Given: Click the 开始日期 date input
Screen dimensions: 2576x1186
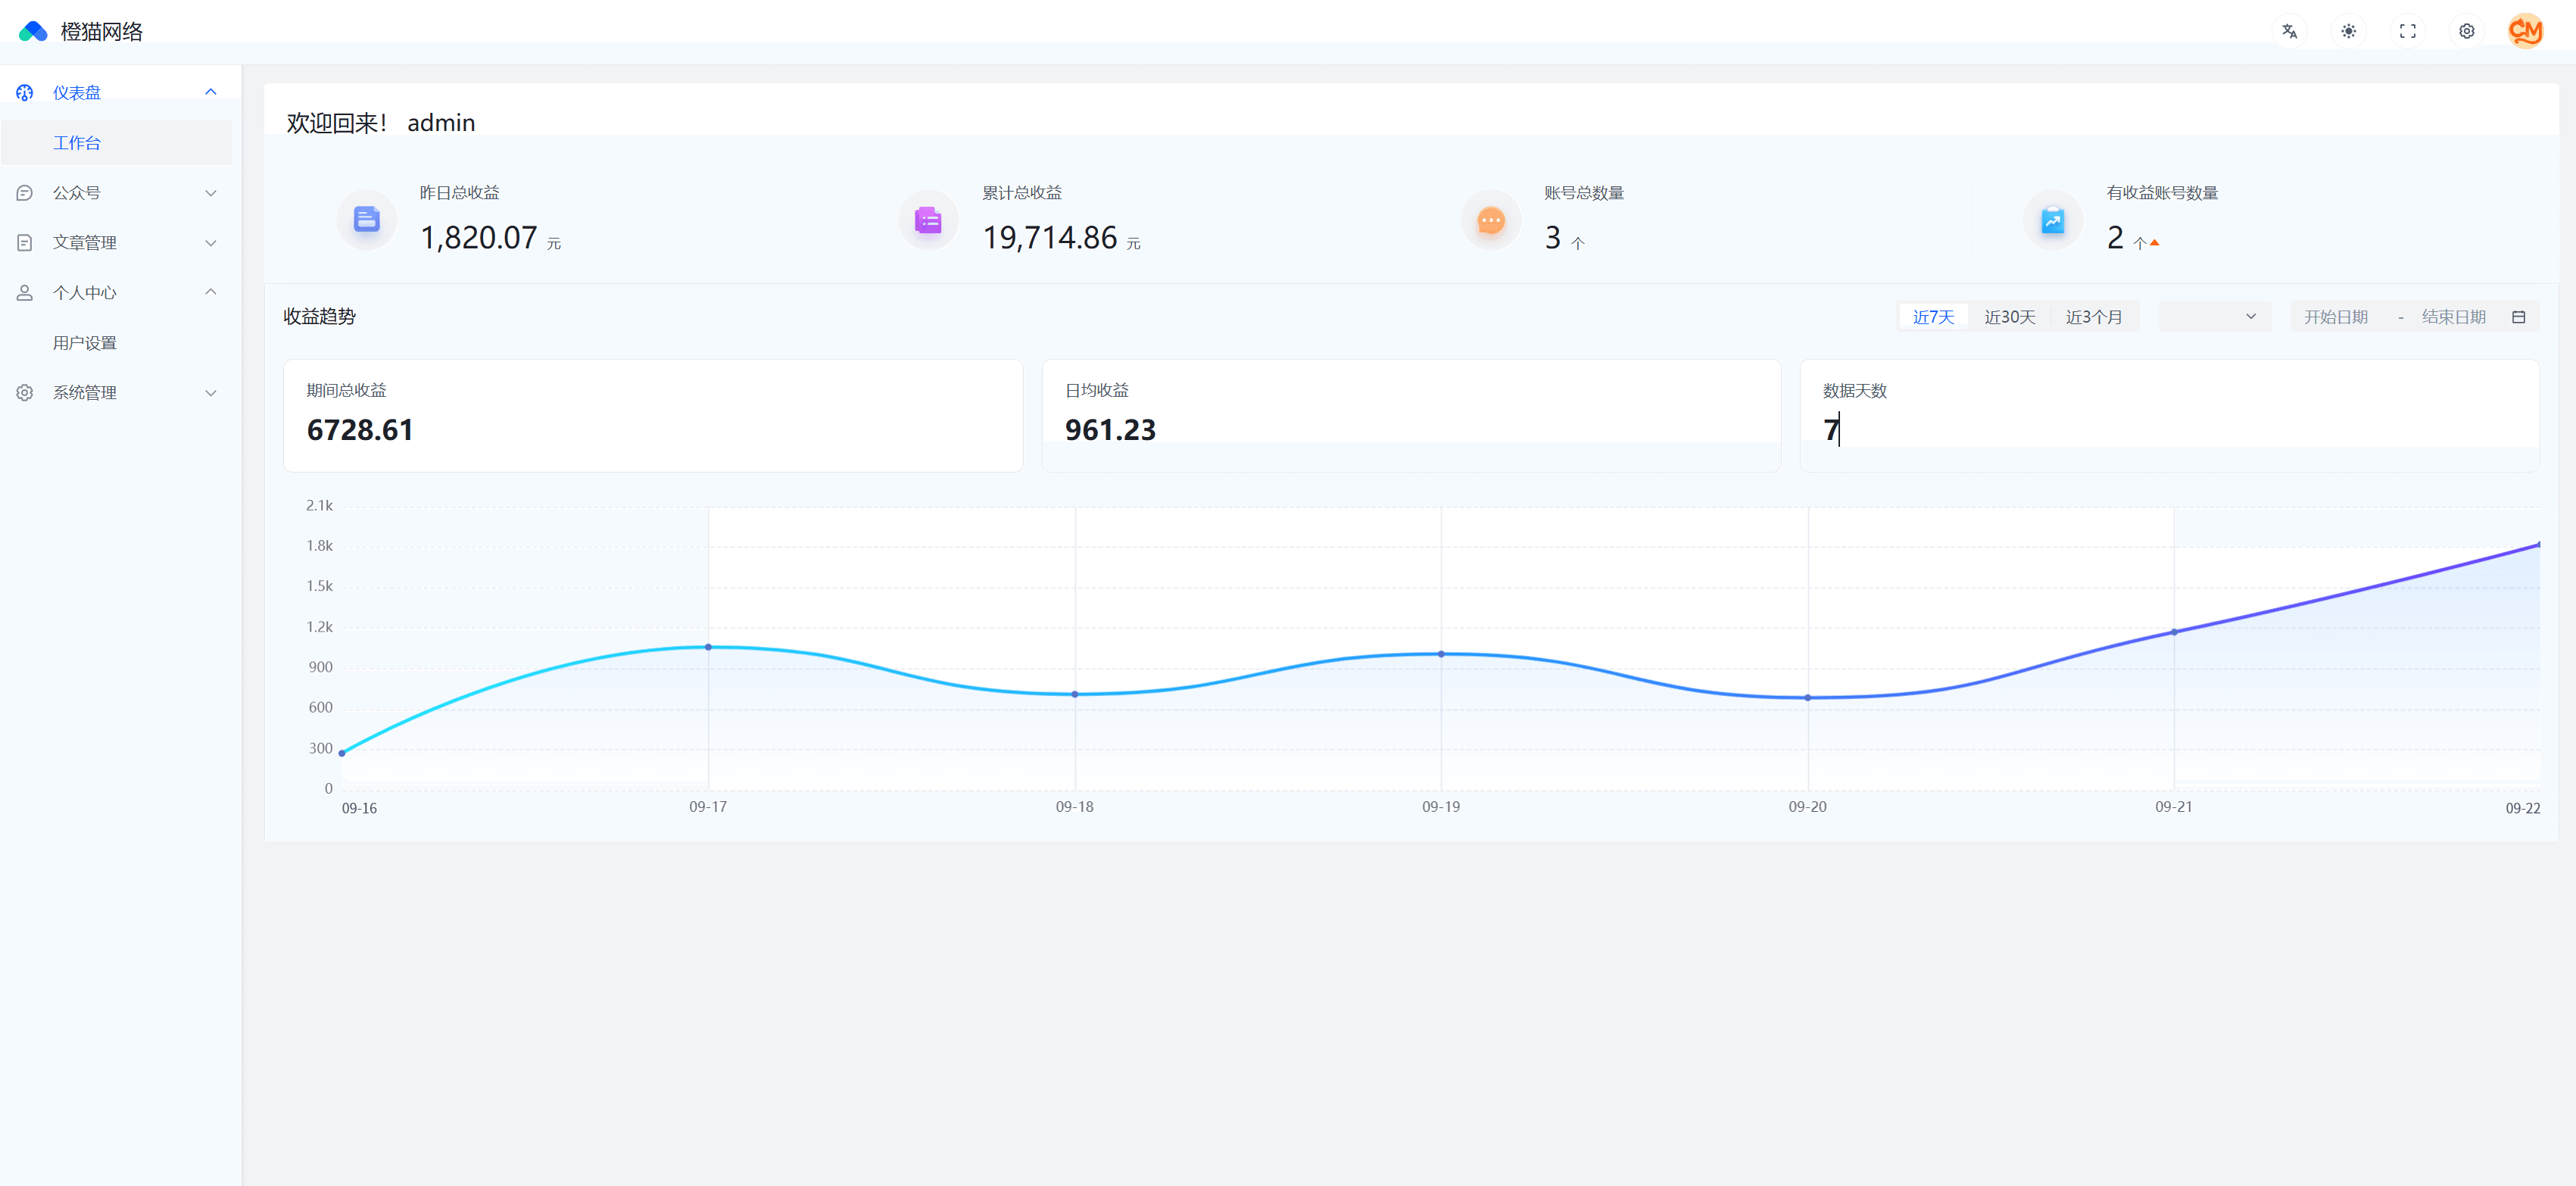Looking at the screenshot, I should tap(2335, 317).
